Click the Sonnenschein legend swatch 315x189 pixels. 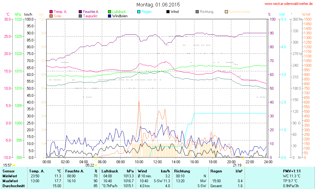pyautogui.click(x=226, y=12)
